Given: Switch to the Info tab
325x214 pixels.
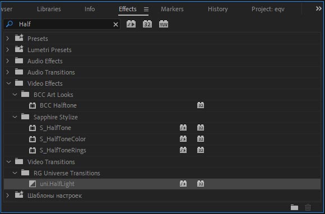Looking at the screenshot, I should pos(90,9).
